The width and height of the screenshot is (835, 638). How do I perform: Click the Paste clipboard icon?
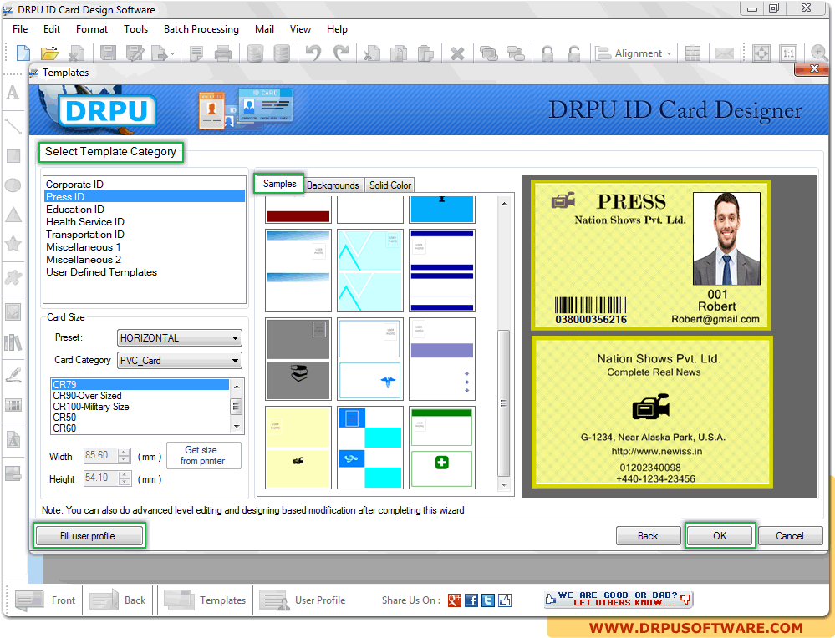[425, 53]
